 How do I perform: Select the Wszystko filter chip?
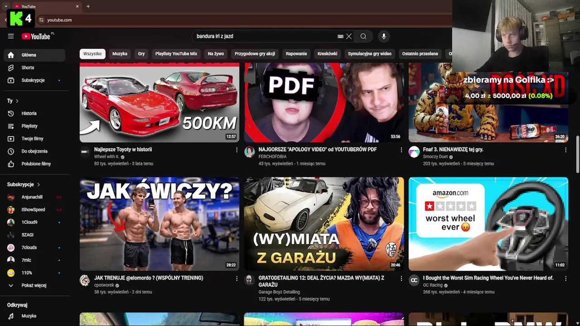click(92, 53)
